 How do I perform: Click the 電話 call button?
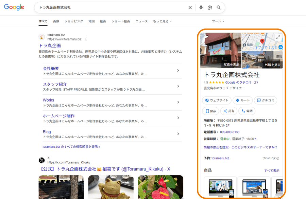click(x=247, y=111)
